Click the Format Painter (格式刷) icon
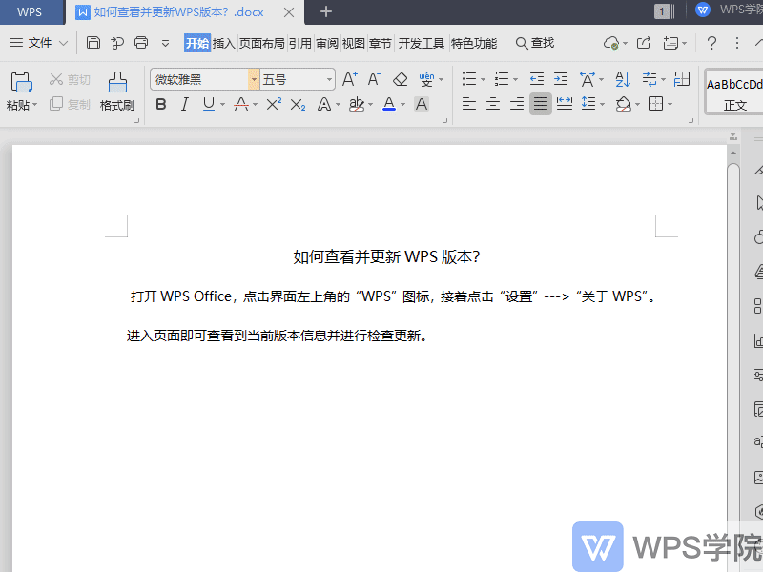The width and height of the screenshot is (763, 572). point(116,82)
